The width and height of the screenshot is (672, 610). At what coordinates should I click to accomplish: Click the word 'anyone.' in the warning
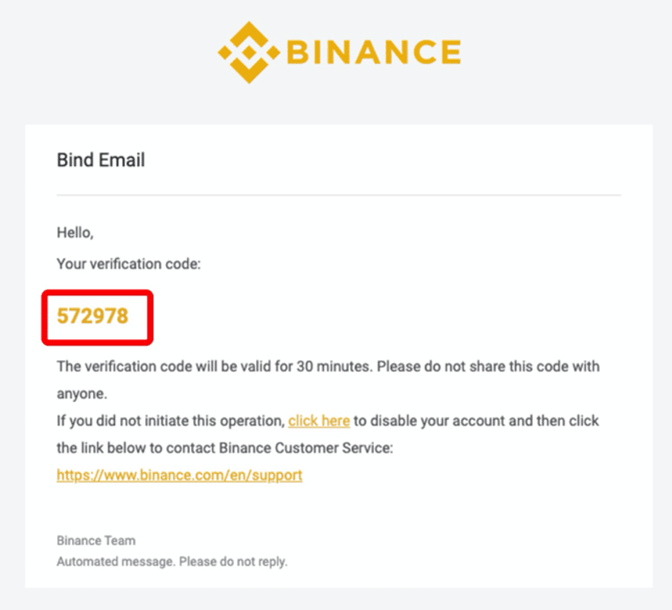coord(82,394)
